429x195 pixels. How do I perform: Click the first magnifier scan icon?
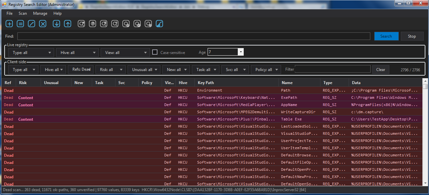[81, 24]
